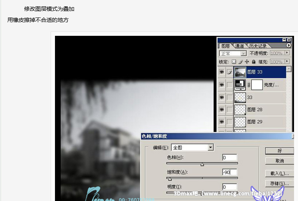Viewport: 298px width, 201px height.
Task: Toggle lock all padlock icon
Action: tap(253, 62)
